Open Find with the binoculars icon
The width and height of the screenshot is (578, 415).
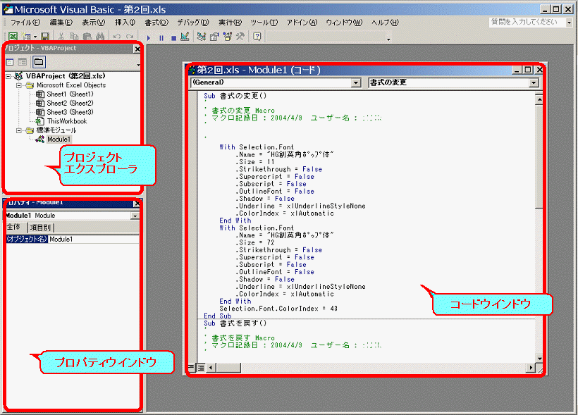point(100,36)
